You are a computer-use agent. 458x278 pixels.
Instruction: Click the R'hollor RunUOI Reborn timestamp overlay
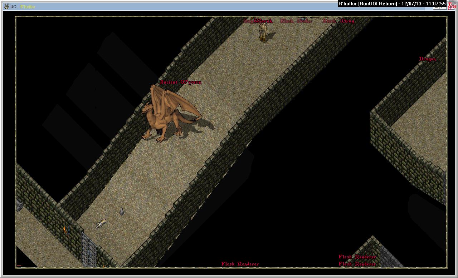coord(392,4)
